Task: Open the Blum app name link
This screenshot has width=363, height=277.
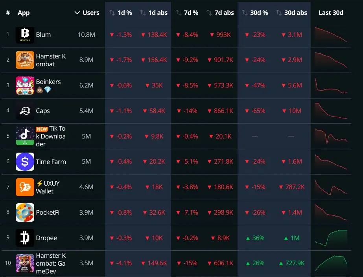Action: 43,35
